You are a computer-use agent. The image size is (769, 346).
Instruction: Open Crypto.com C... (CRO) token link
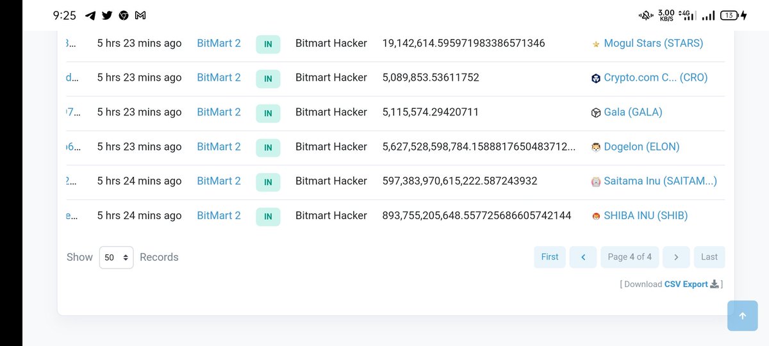pos(656,78)
